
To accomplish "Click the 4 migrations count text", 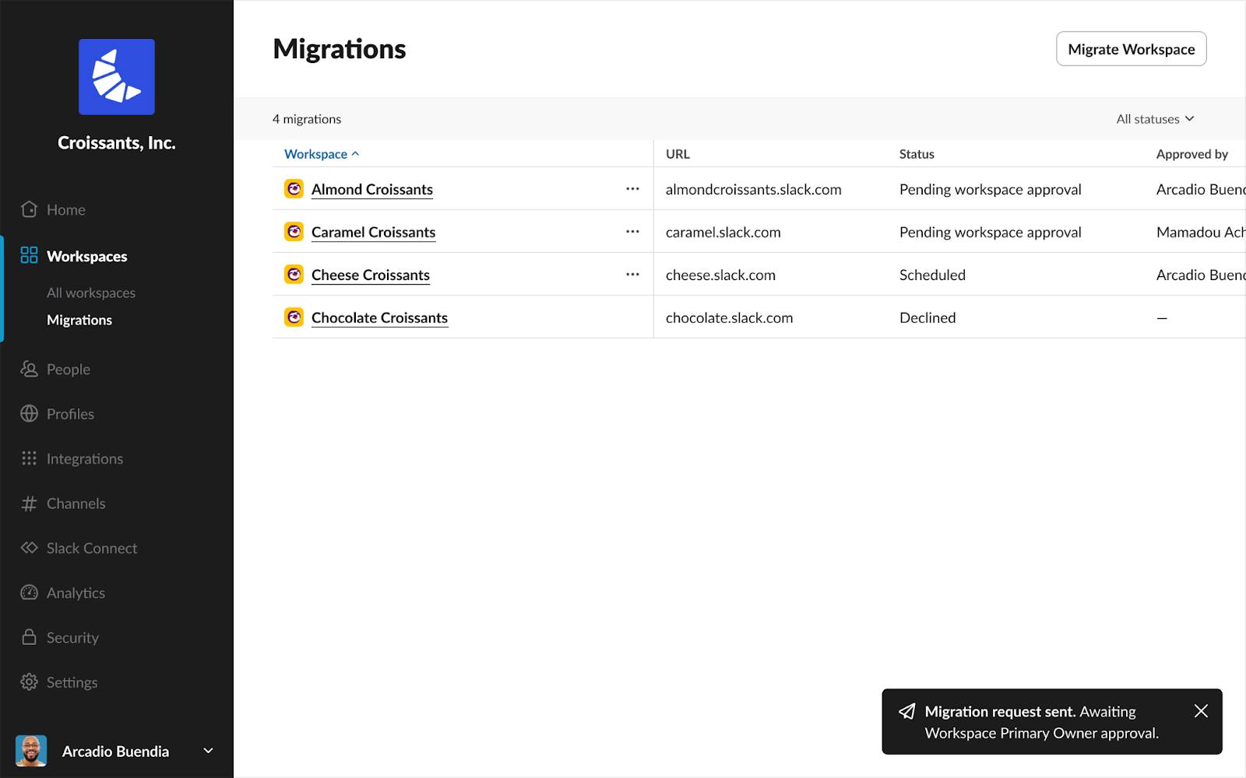I will 307,119.
